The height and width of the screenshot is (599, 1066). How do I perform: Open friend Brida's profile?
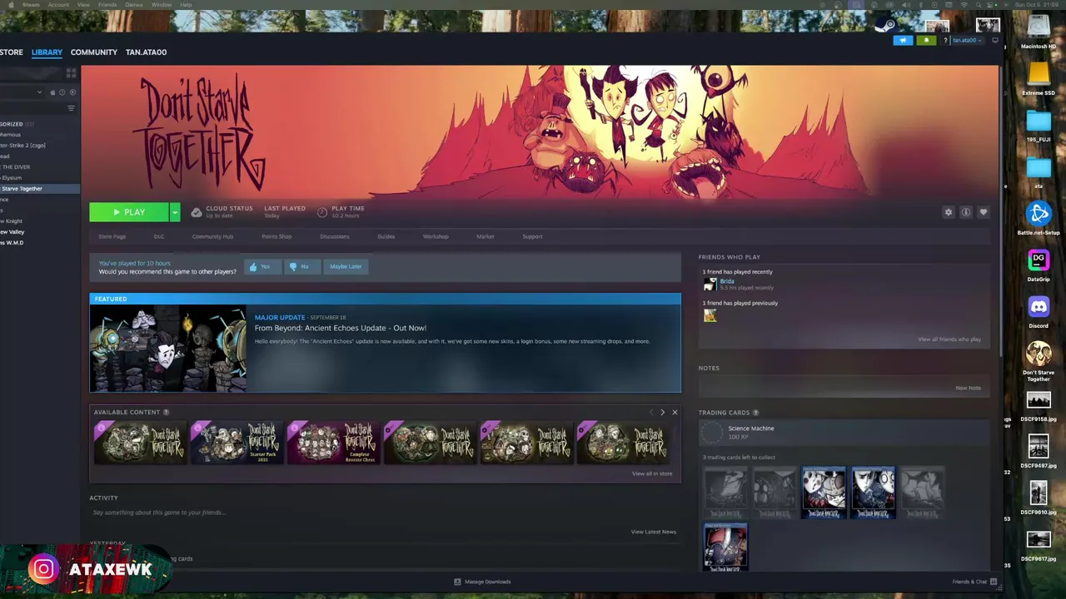727,281
